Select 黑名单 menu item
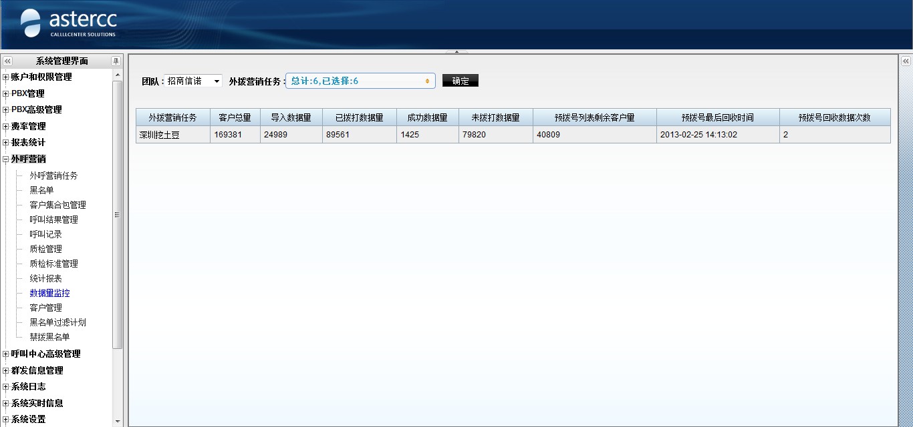 pos(41,190)
